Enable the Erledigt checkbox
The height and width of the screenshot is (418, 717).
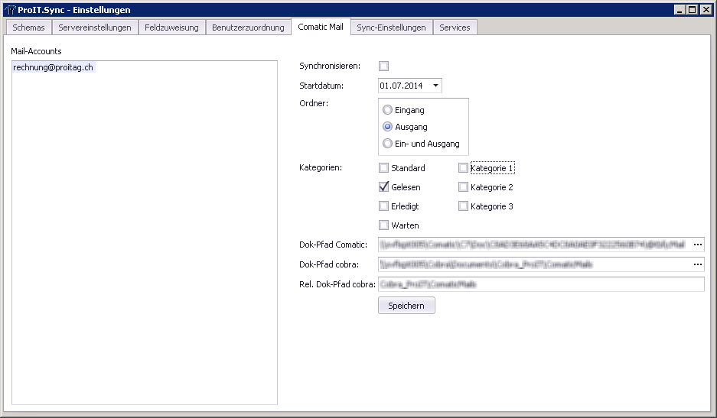tap(383, 206)
